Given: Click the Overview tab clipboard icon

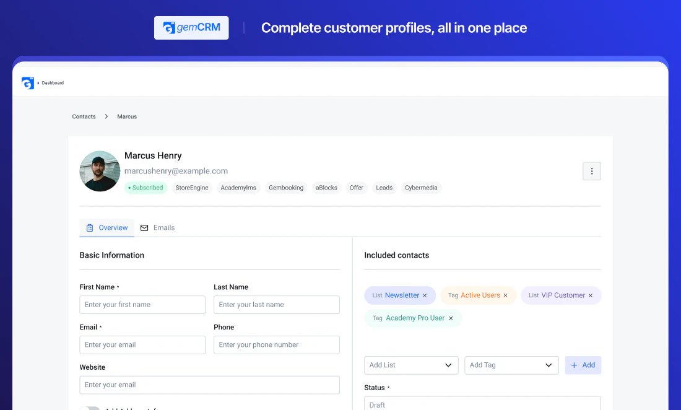Looking at the screenshot, I should tap(90, 228).
